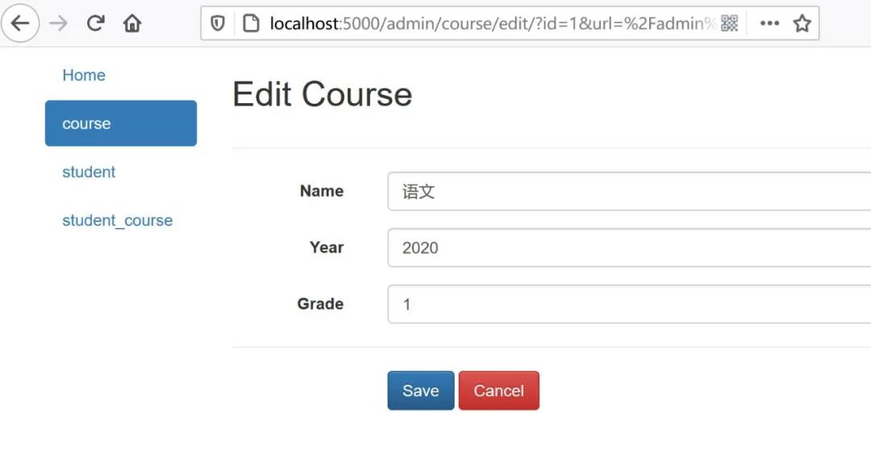This screenshot has width=871, height=454.
Task: Focus the Grade input field
Action: [629, 304]
